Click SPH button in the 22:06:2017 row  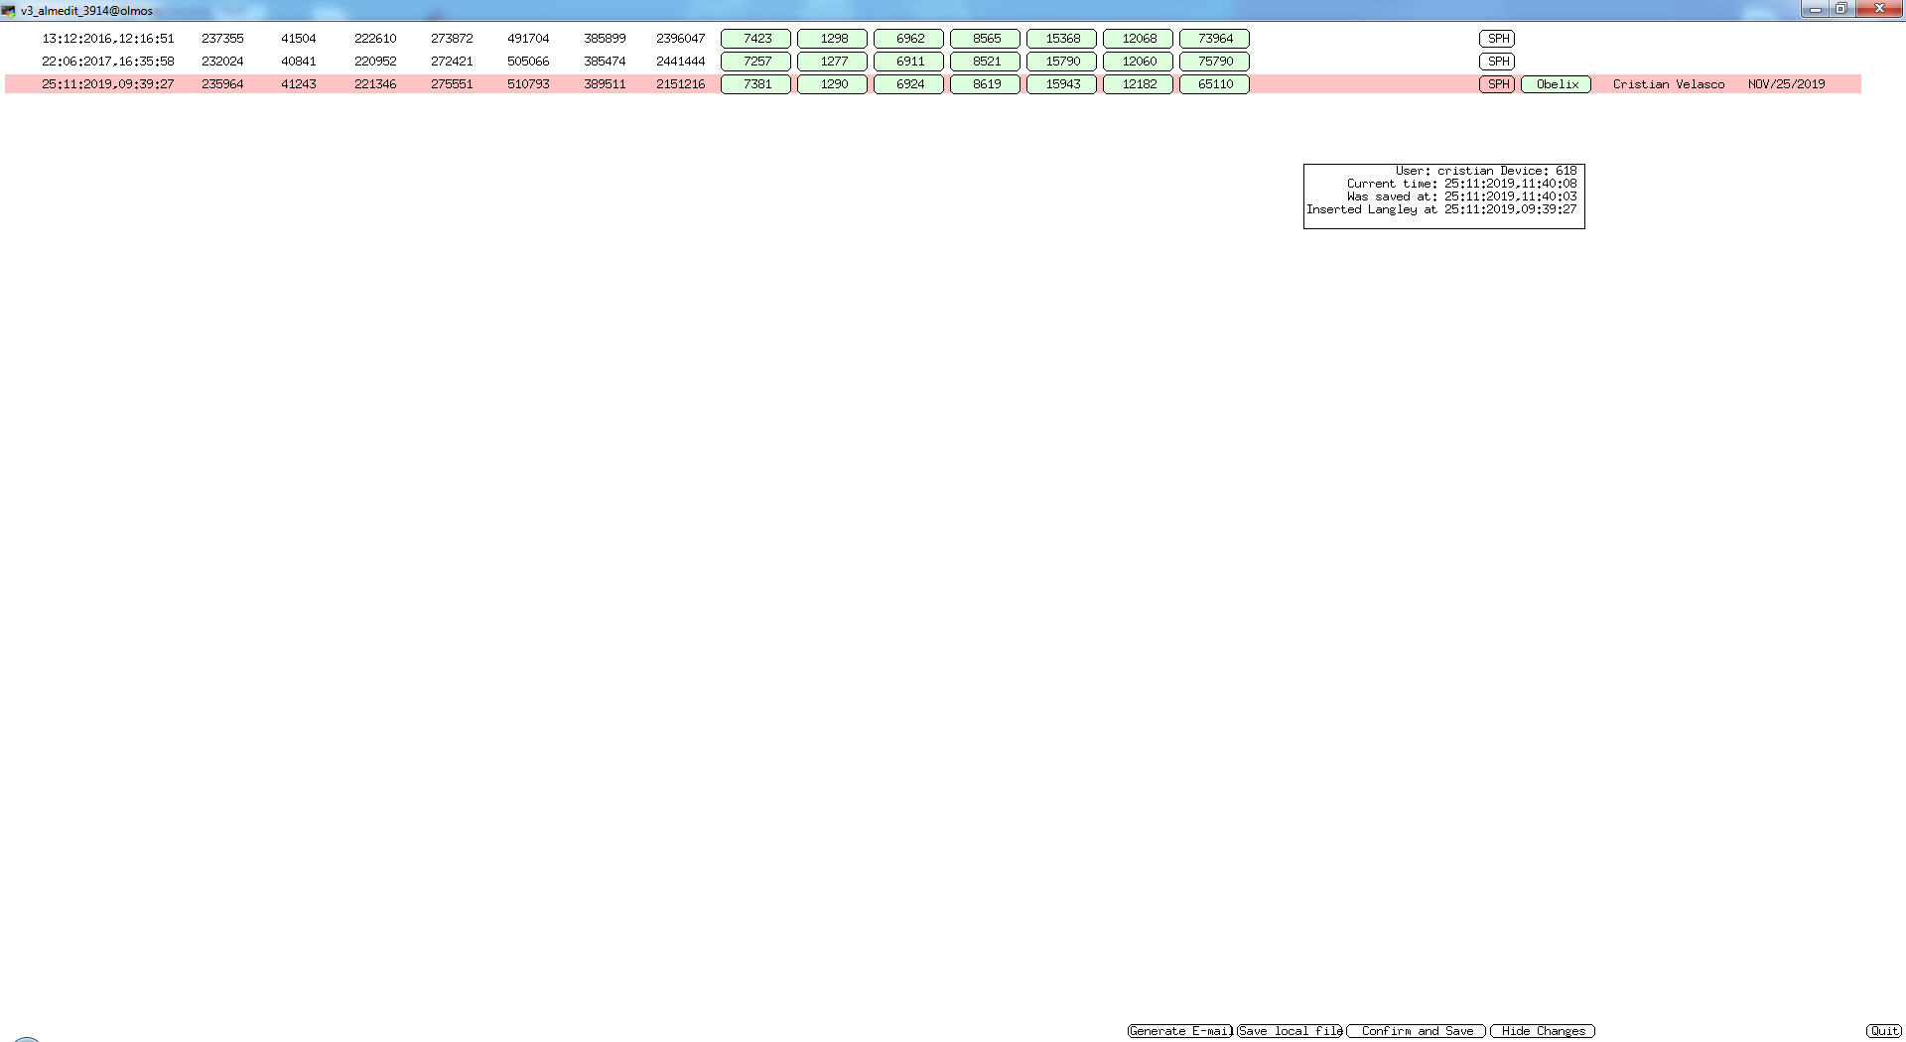tap(1497, 62)
